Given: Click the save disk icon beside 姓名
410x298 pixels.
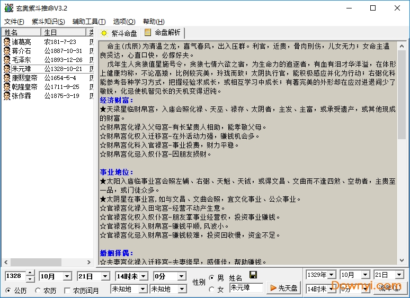Looking at the screenshot, I should tap(253, 275).
